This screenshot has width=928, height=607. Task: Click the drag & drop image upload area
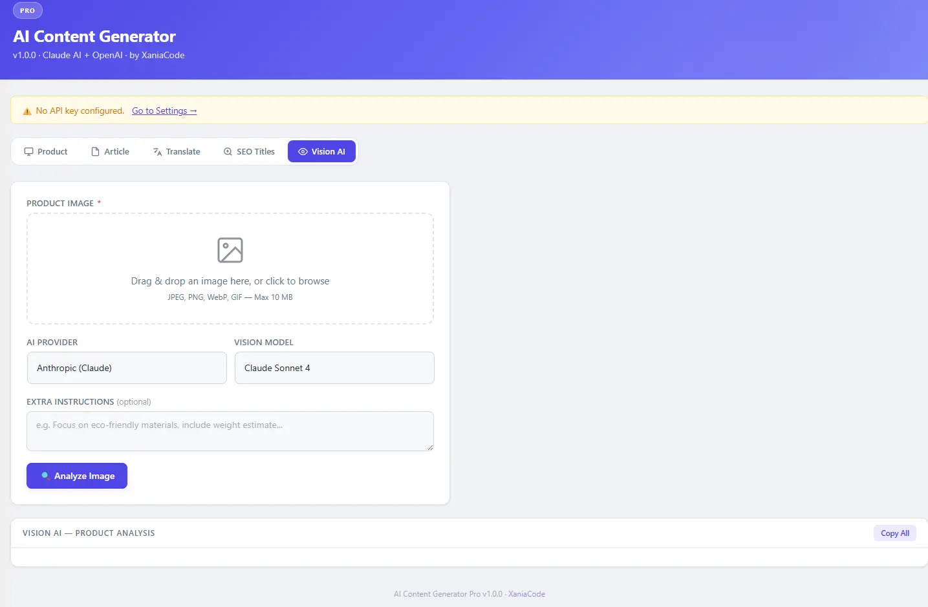pos(230,269)
